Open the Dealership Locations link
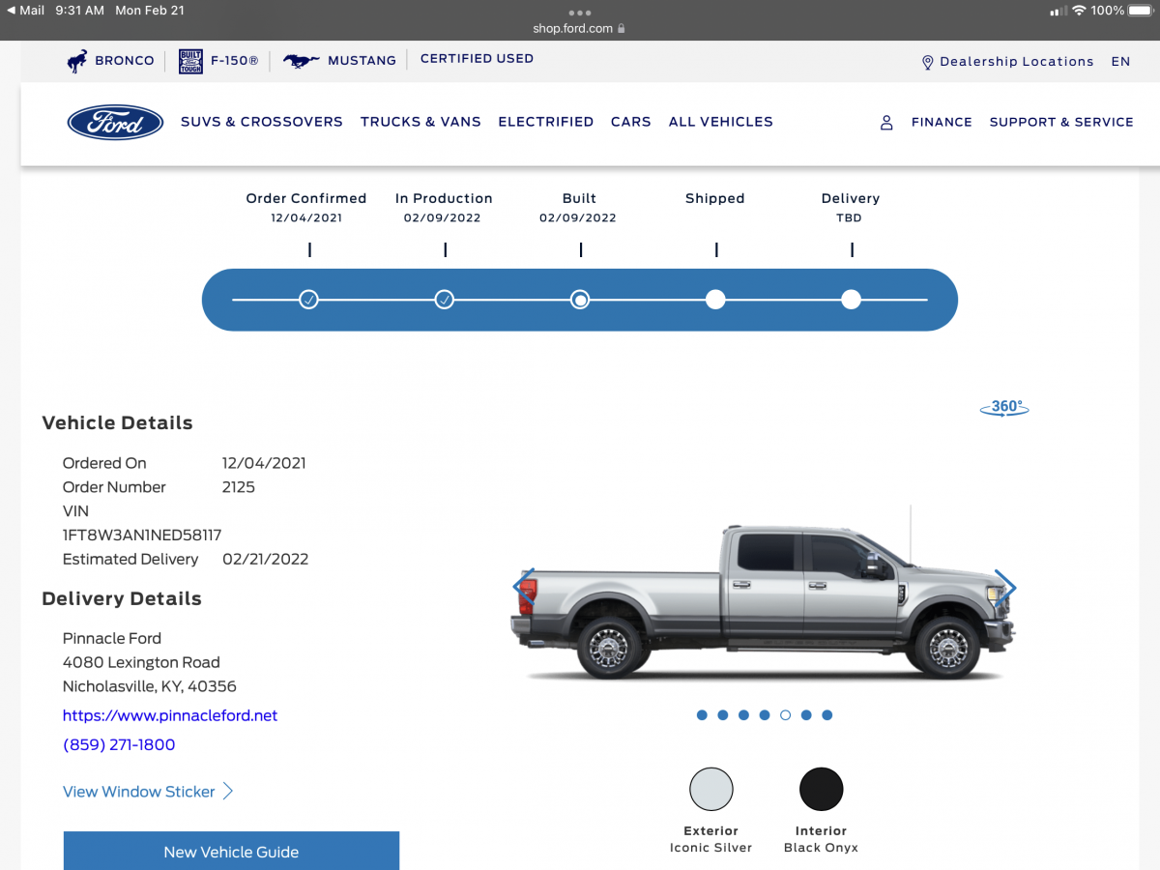The image size is (1160, 870). [x=1017, y=62]
